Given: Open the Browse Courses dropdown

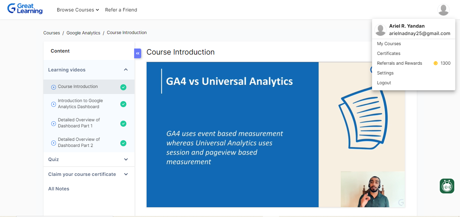Looking at the screenshot, I should (78, 10).
